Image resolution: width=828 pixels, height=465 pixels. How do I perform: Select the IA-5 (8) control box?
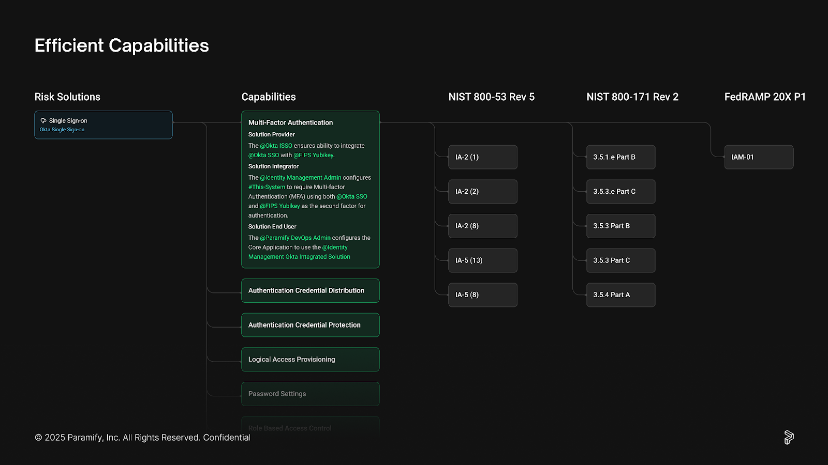point(483,295)
